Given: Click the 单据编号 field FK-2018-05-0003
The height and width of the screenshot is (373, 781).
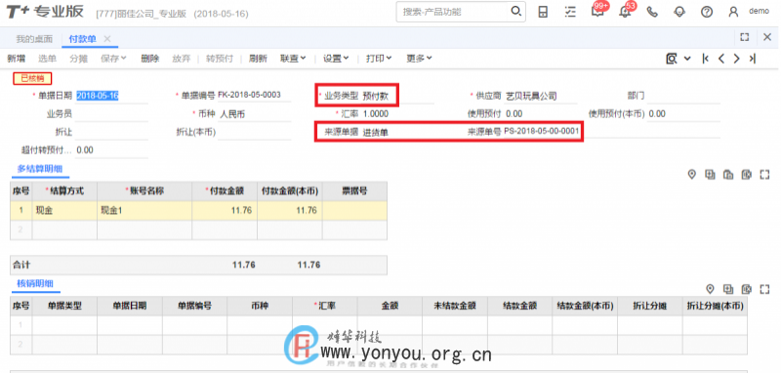Looking at the screenshot, I should coord(254,95).
